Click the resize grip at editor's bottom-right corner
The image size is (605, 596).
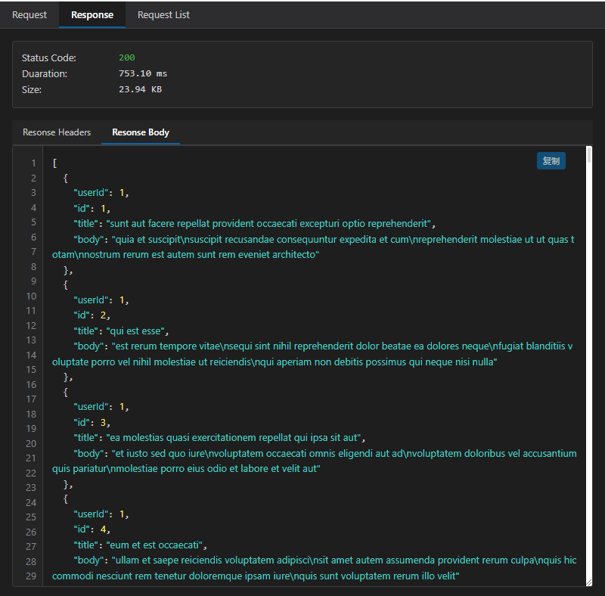coord(588,582)
